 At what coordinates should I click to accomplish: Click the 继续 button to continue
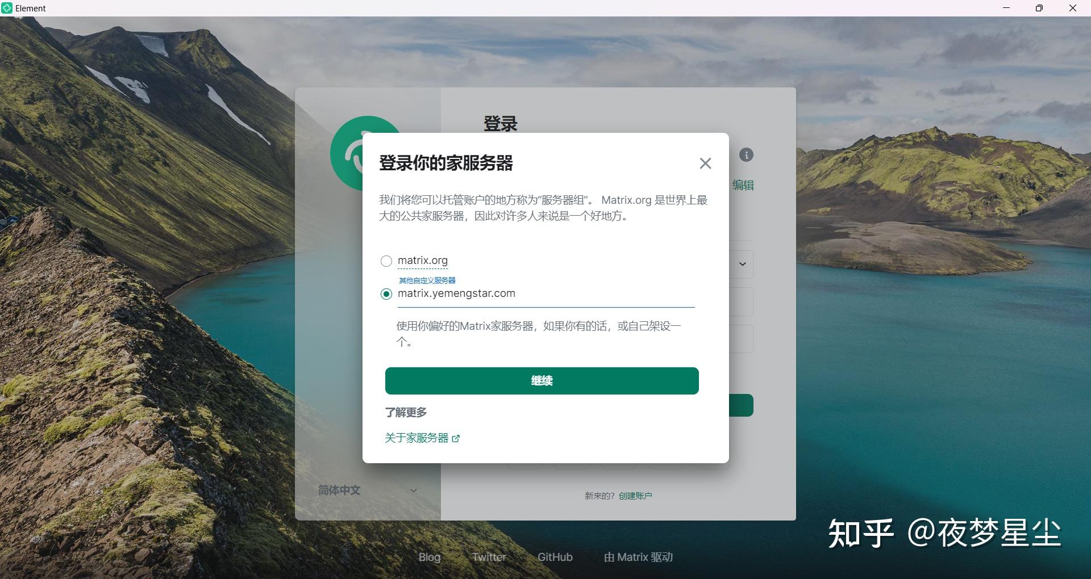pos(541,381)
